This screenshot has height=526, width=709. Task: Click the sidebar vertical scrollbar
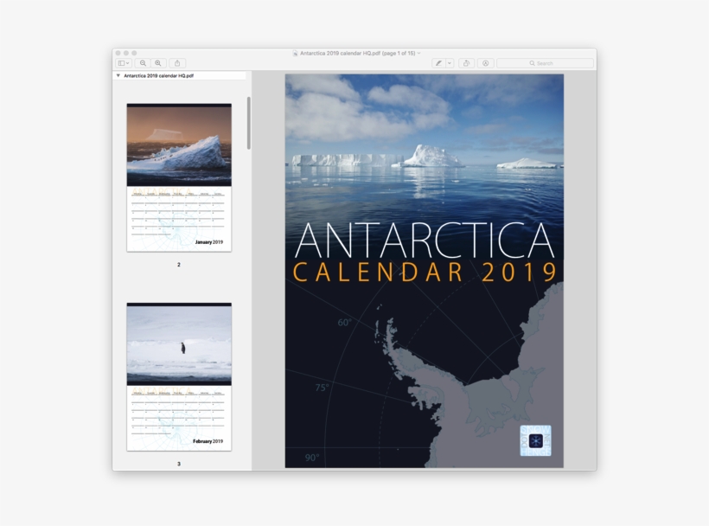(x=249, y=123)
